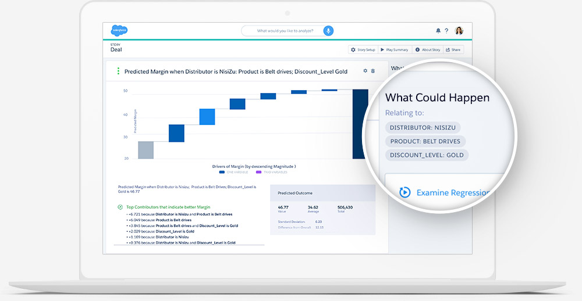The height and width of the screenshot is (301, 582).
Task: Select the '+3.845 because Product is Belt drives' line
Action: pos(182,225)
